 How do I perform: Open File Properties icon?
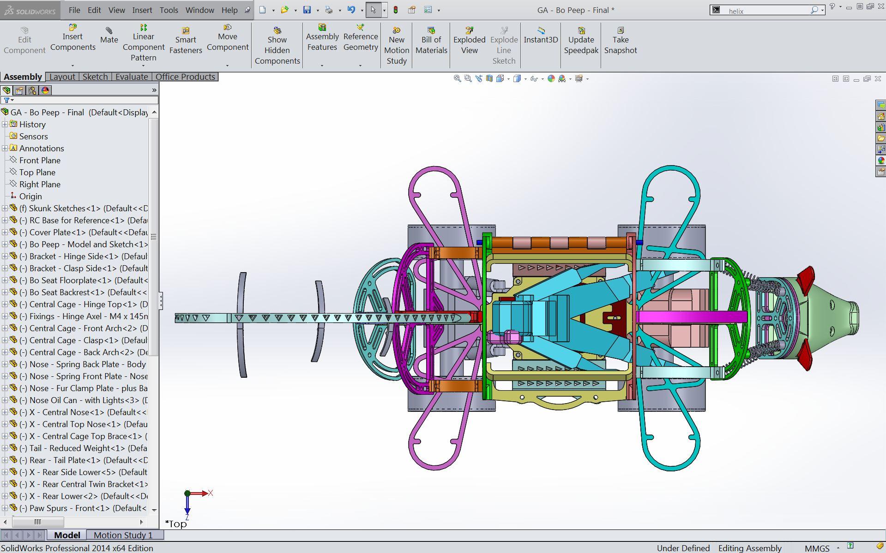412,10
